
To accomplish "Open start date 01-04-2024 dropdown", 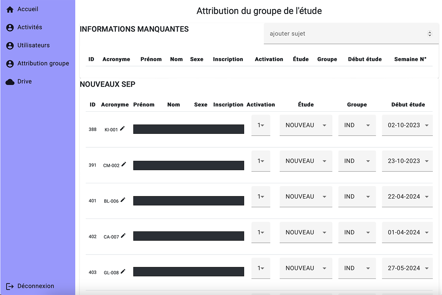I will click(x=407, y=232).
